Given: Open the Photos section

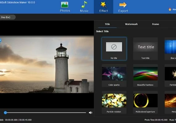Looking at the screenshot, I should click(x=65, y=7).
